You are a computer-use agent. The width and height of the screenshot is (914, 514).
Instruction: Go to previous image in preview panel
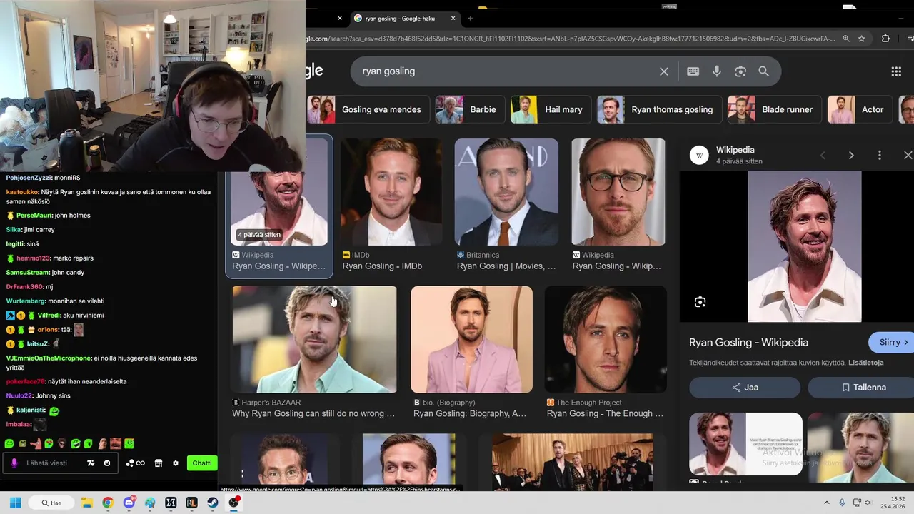pyautogui.click(x=823, y=155)
